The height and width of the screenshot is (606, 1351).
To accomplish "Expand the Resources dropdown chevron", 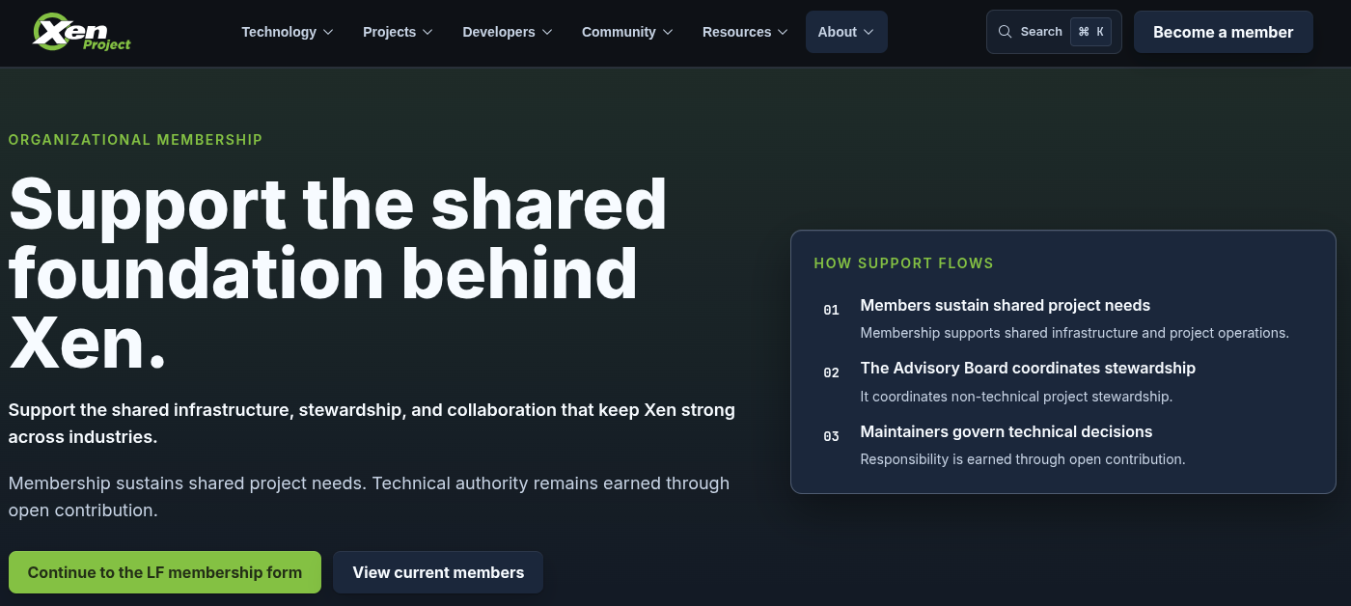I will point(783,32).
